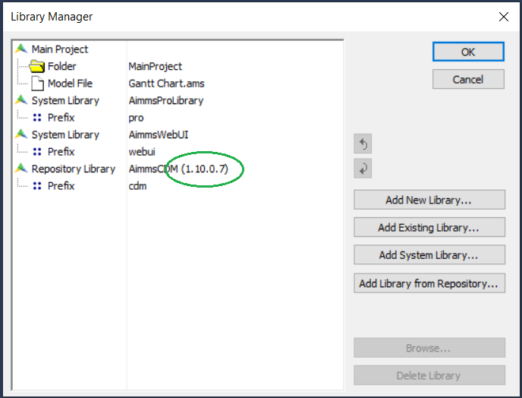The image size is (522, 398).
Task: Open Add Library from Repository
Action: (x=429, y=283)
